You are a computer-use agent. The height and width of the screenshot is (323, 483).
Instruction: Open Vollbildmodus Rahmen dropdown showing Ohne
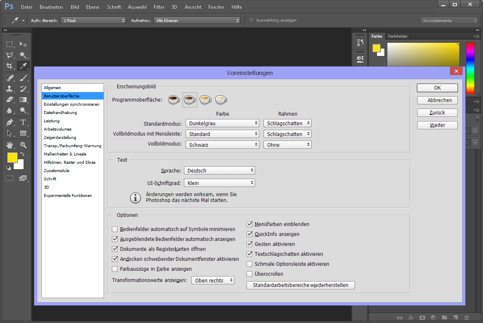coord(287,145)
